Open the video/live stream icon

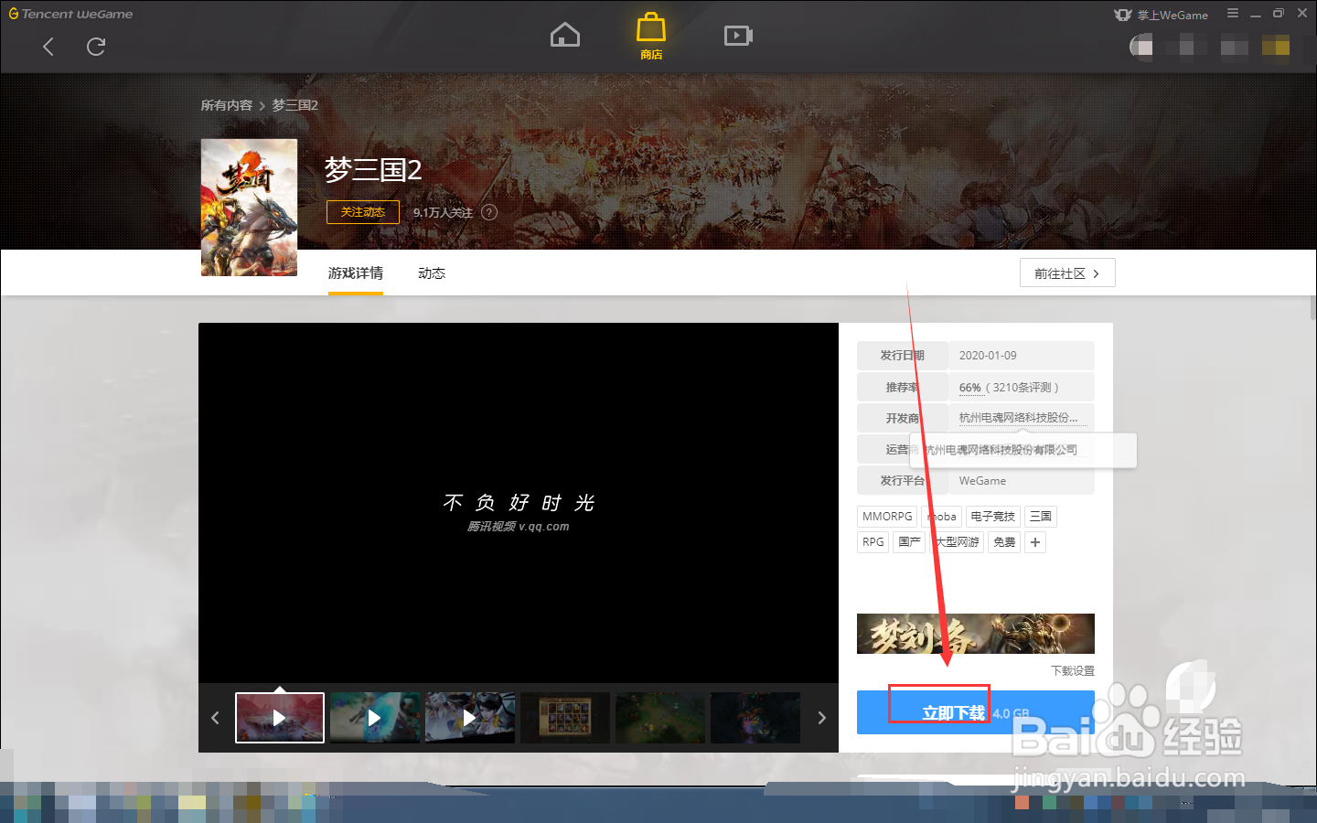tap(738, 36)
